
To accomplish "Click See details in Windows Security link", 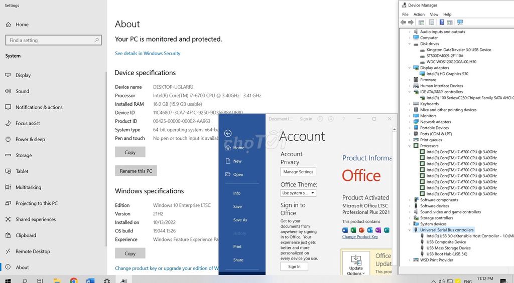I will click(x=148, y=53).
